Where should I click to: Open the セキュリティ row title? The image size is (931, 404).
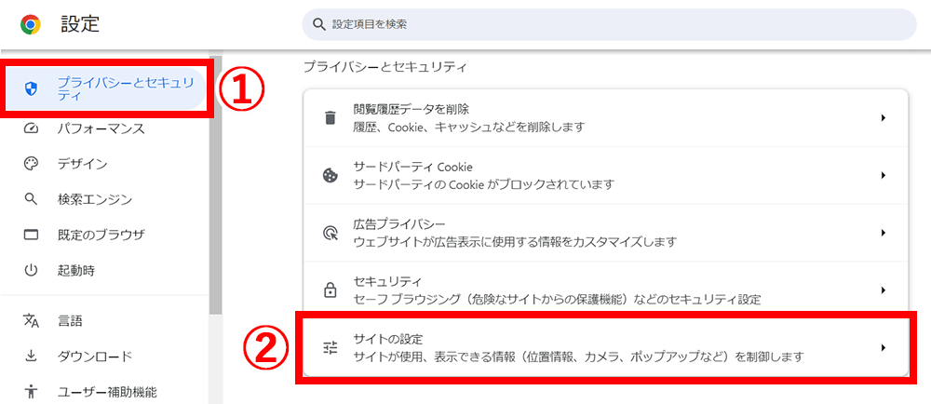[386, 281]
